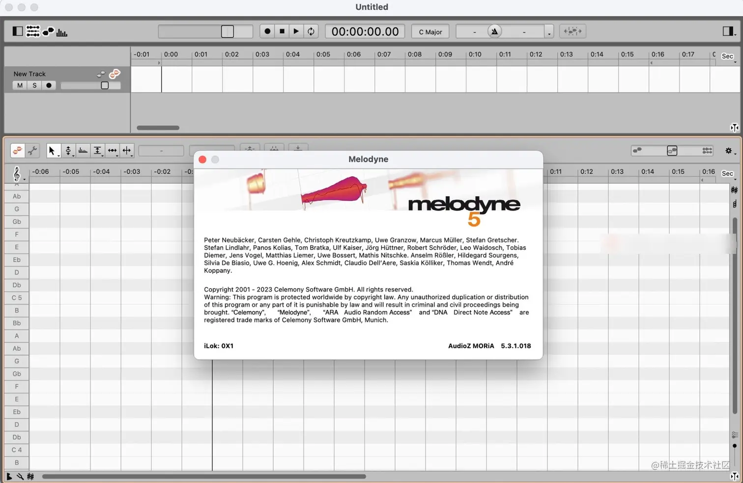The height and width of the screenshot is (483, 743).
Task: Open the C Major key selector
Action: click(430, 32)
